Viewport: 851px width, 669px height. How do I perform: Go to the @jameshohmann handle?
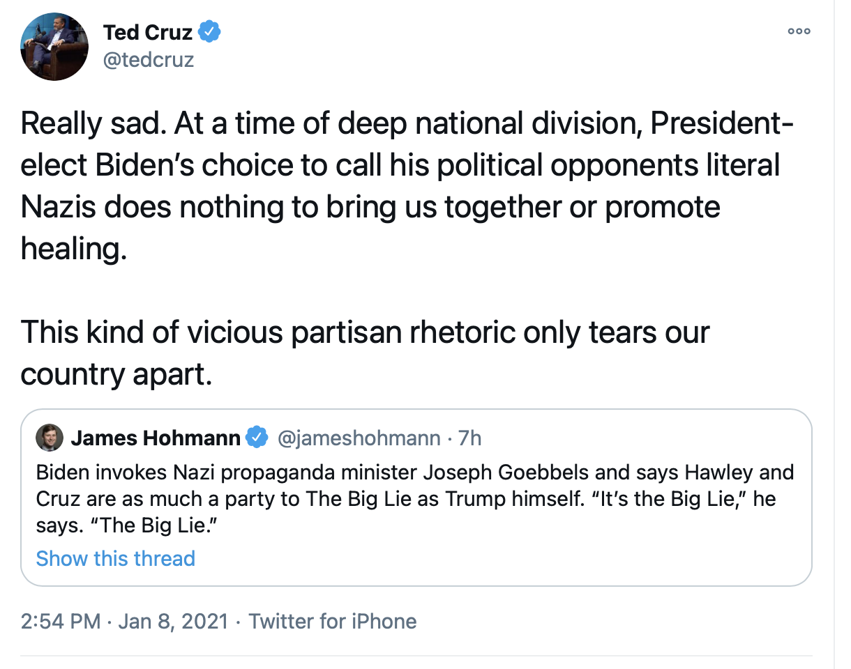[359, 438]
